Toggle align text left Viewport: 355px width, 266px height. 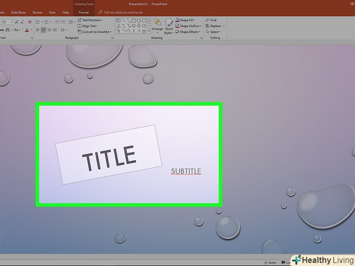click(x=38, y=30)
